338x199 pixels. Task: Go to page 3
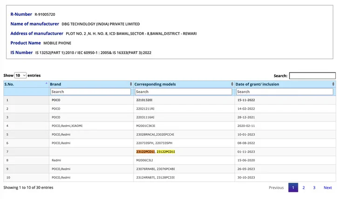[x=314, y=187]
